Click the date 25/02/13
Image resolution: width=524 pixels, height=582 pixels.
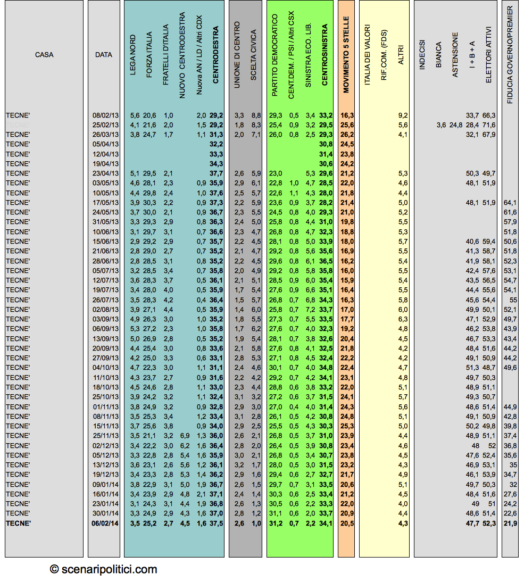pyautogui.click(x=105, y=125)
